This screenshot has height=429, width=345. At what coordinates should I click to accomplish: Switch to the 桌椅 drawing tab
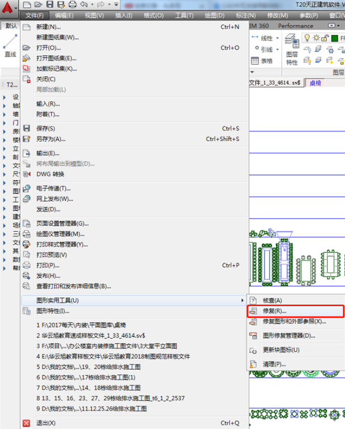[x=315, y=83]
